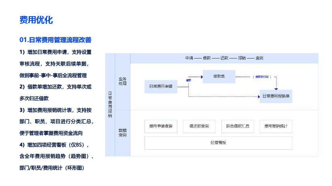Click the 费用优化 slide title
Screen dimensions: 332x186
36,20
